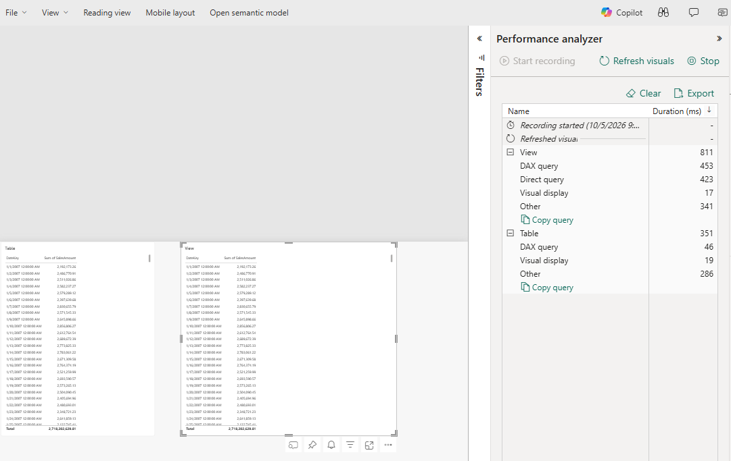Open the File menu
Screen dimensions: 731x461
tap(16, 13)
